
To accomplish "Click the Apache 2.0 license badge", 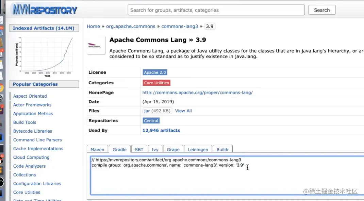I will pos(155,72).
